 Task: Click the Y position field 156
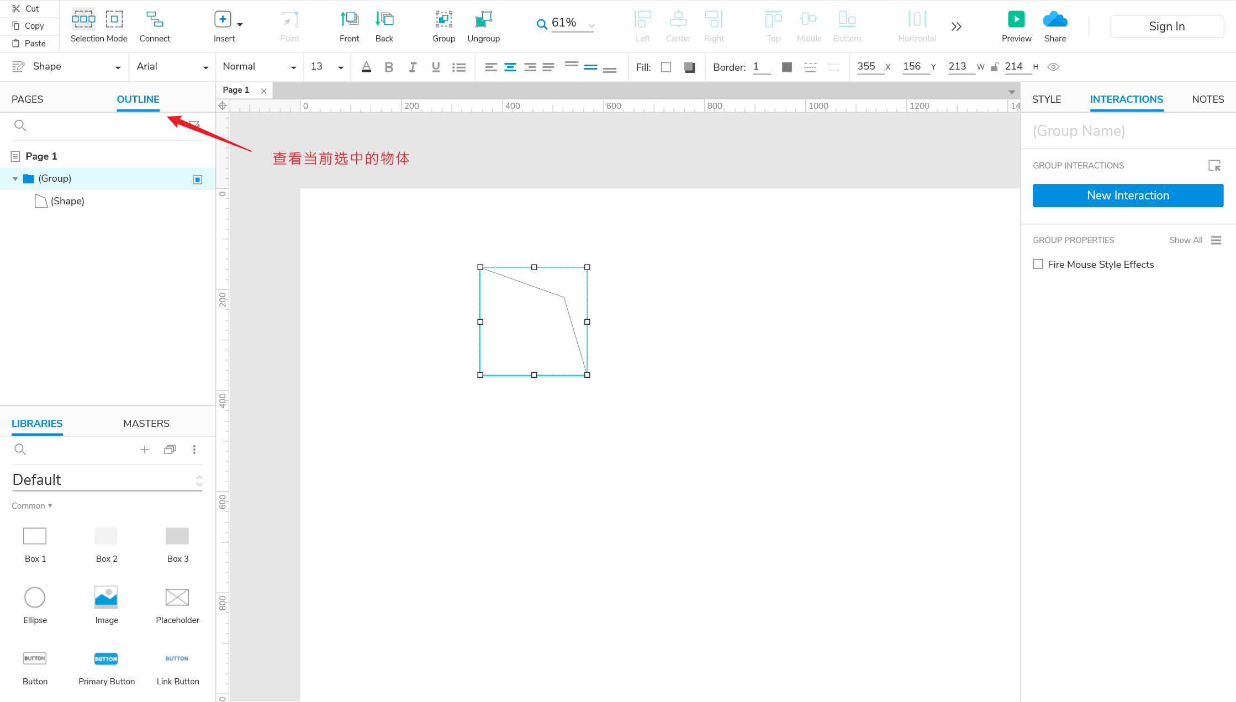tap(916, 67)
